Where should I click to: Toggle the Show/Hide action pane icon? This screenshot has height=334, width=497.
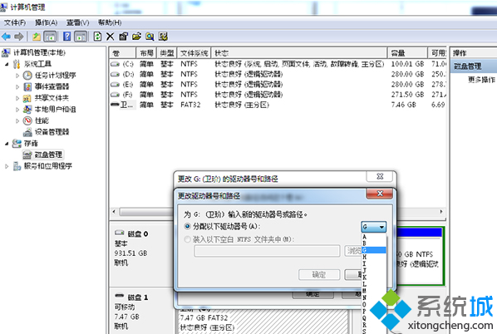[x=81, y=37]
